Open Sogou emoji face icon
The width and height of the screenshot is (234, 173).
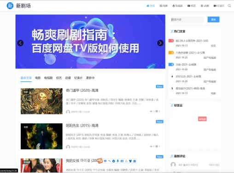click(114, 161)
